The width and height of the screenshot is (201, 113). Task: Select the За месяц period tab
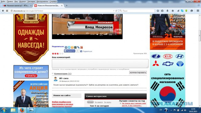click(107, 102)
